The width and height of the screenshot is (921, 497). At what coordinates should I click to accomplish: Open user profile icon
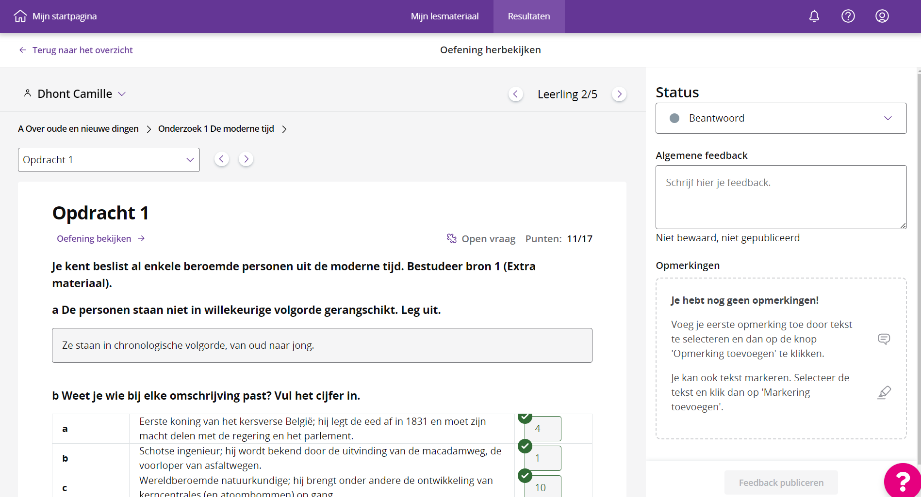[882, 16]
